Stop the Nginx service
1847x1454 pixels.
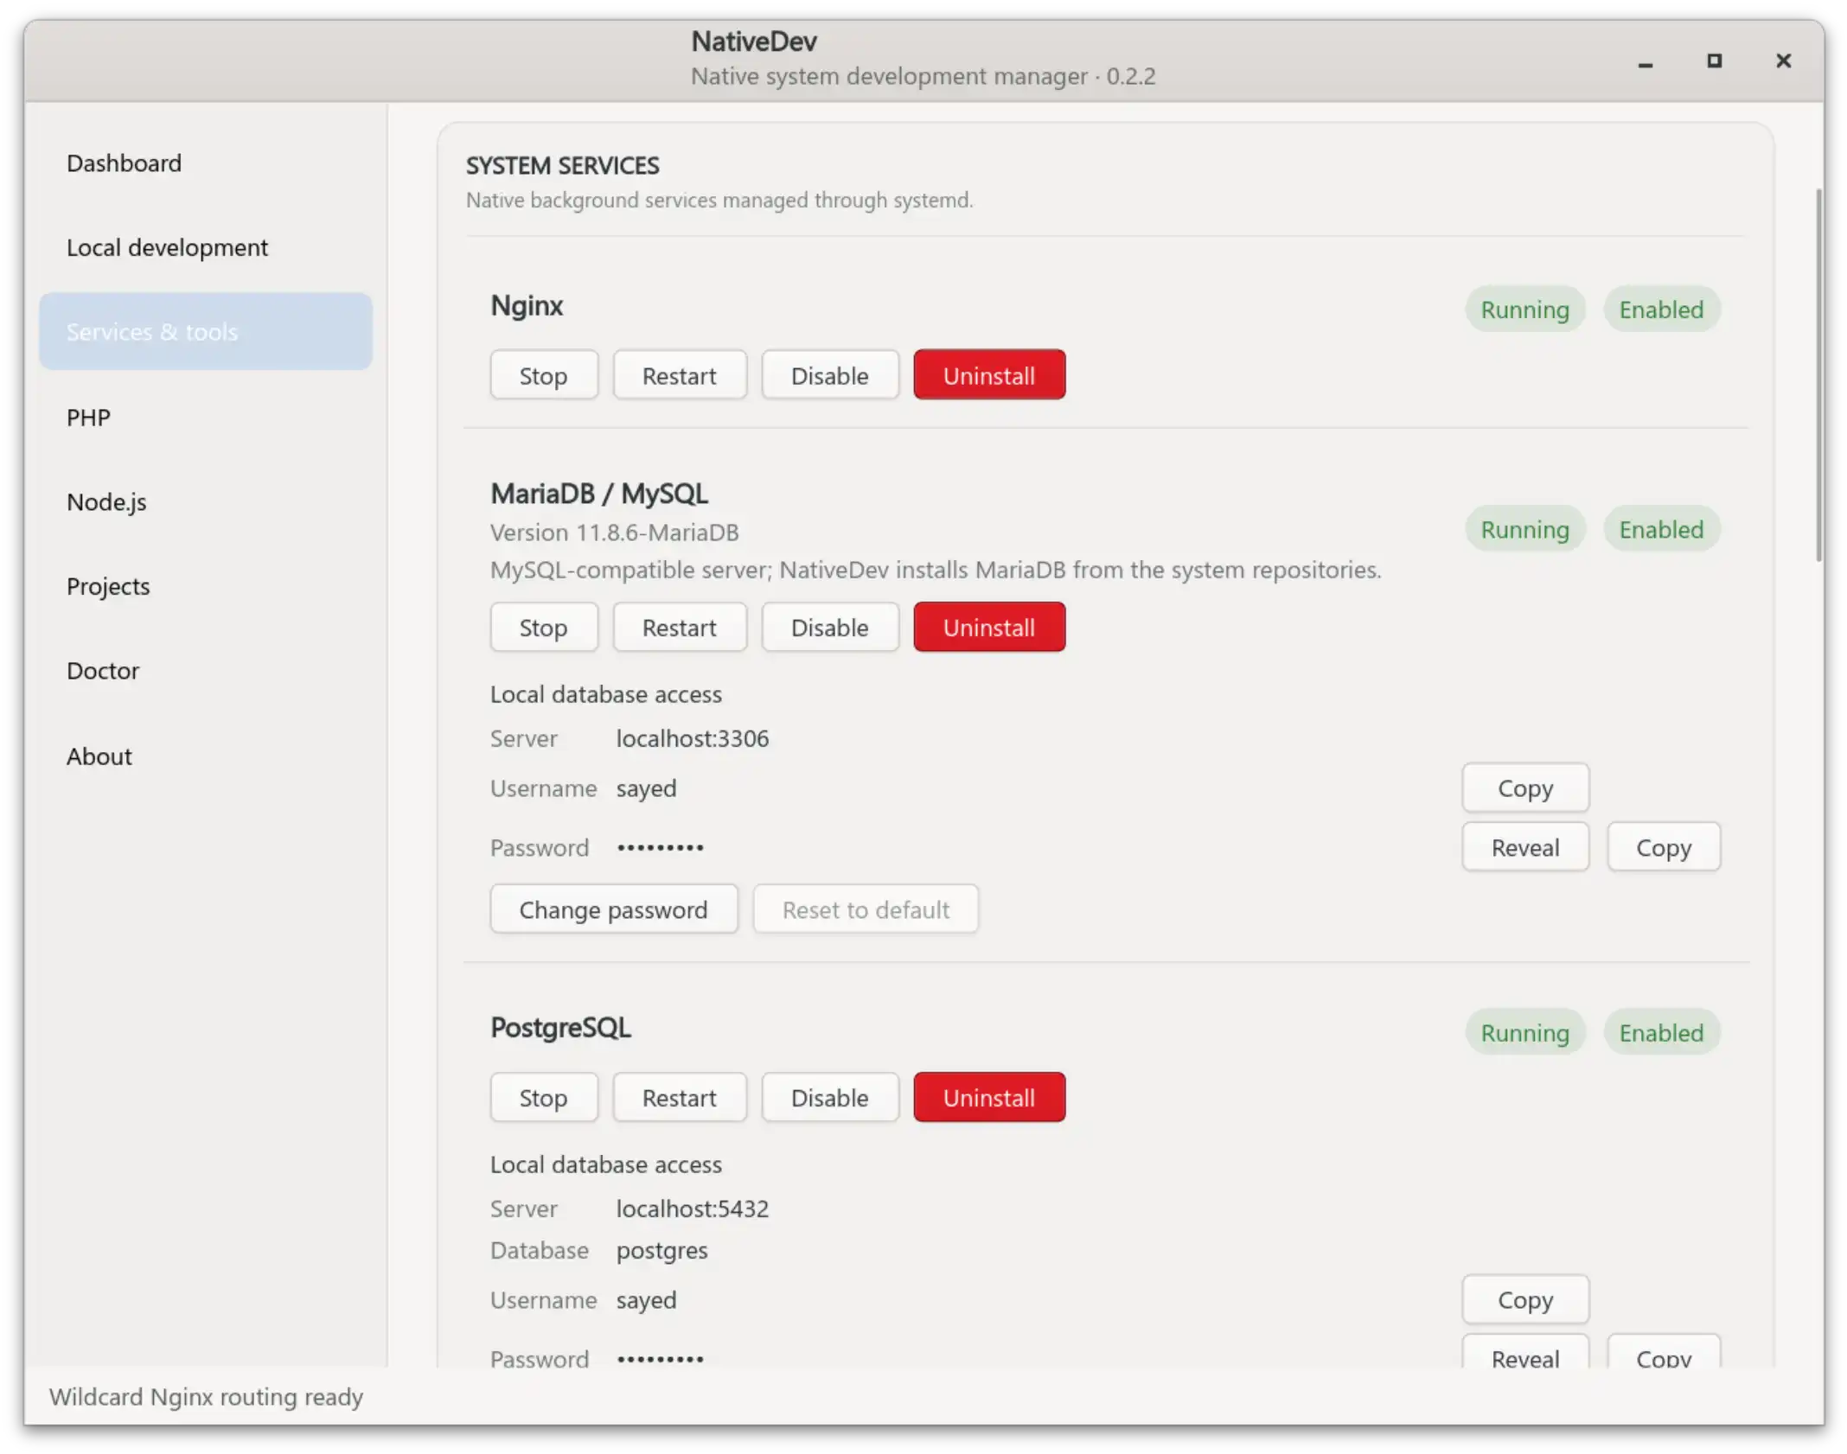coord(544,375)
